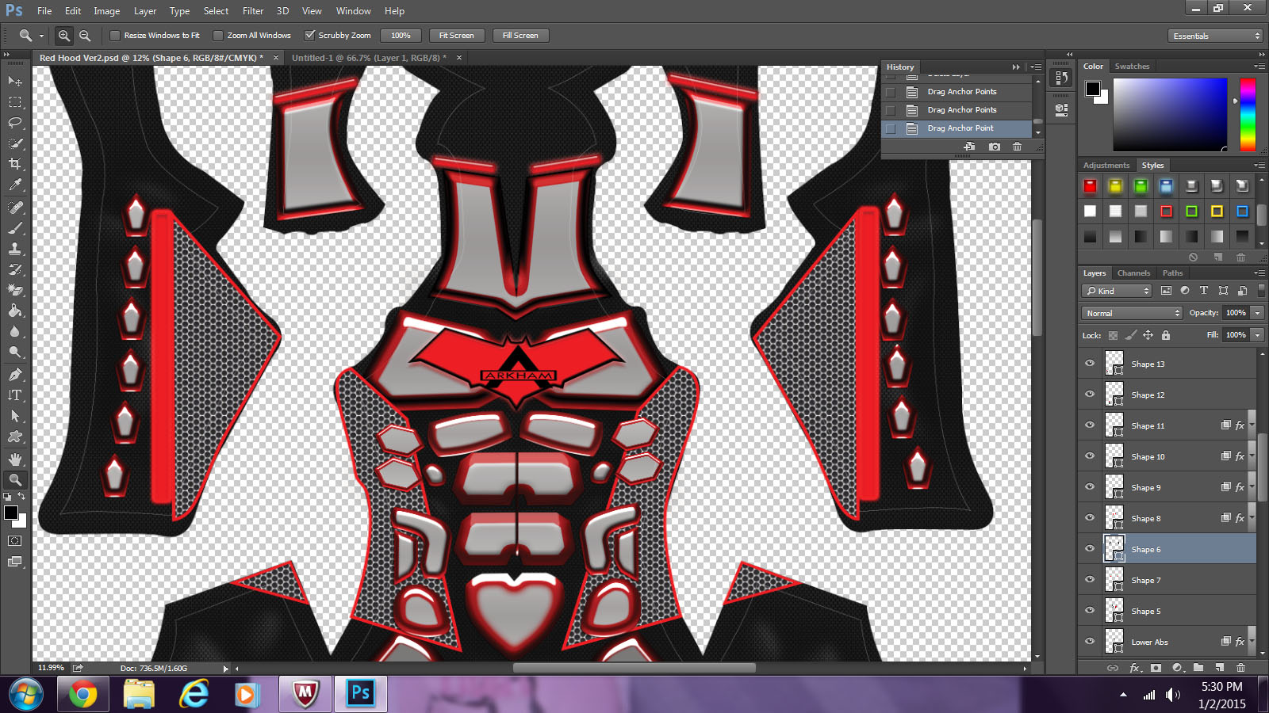The image size is (1269, 713).
Task: Select the Rectangular Marquee tool
Action: pos(15,102)
